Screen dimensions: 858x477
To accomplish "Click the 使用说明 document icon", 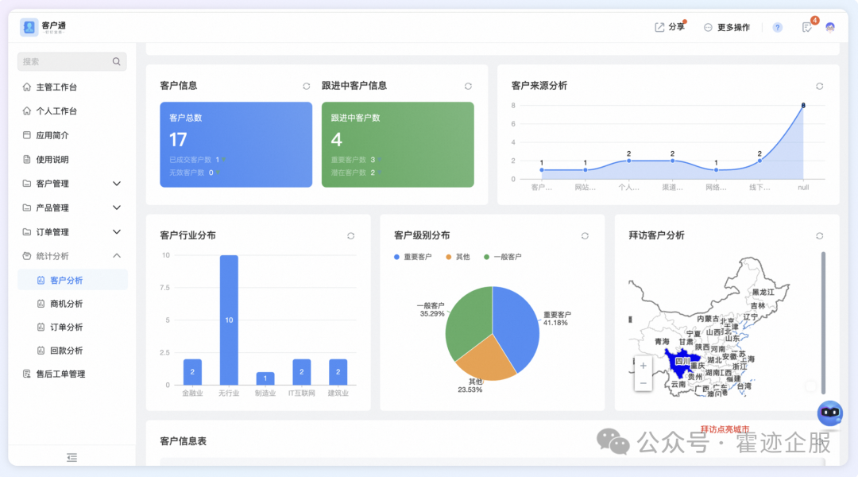I will pos(26,159).
